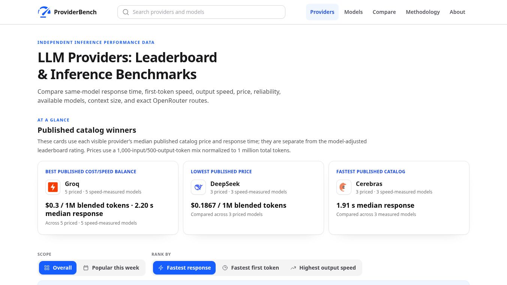This screenshot has width=507, height=285.
Task: View the Methodology page
Action: 423,12
